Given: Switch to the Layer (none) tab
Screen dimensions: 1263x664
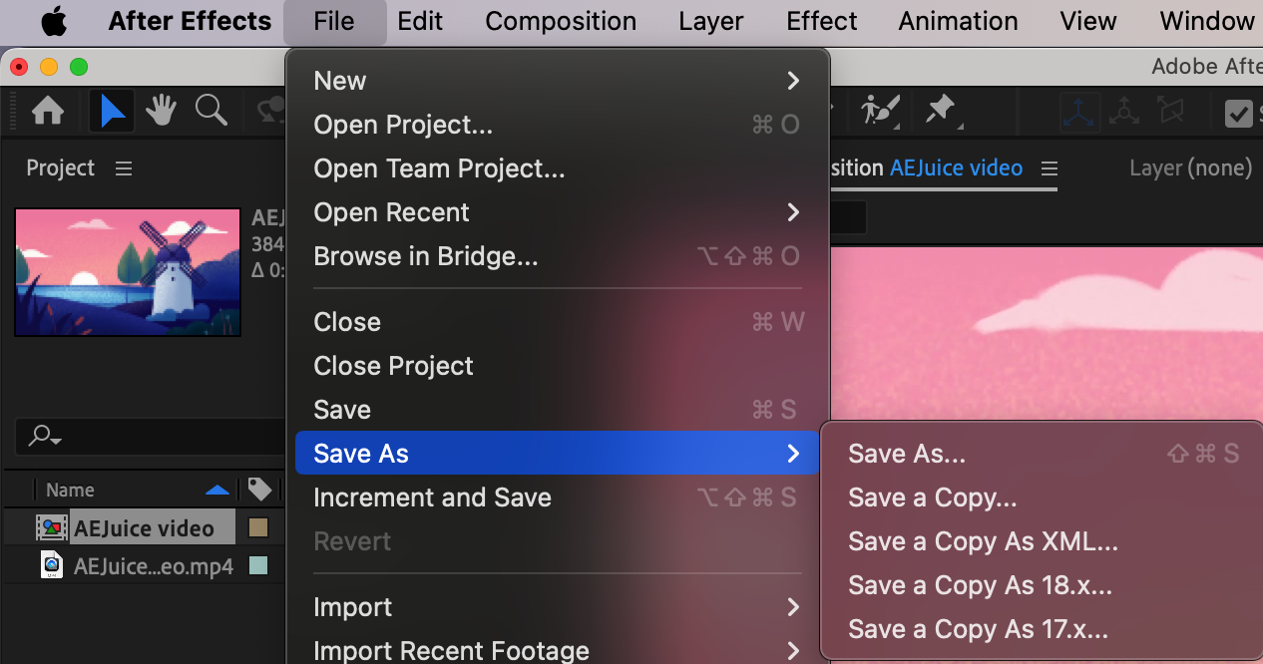Looking at the screenshot, I should tap(1190, 168).
